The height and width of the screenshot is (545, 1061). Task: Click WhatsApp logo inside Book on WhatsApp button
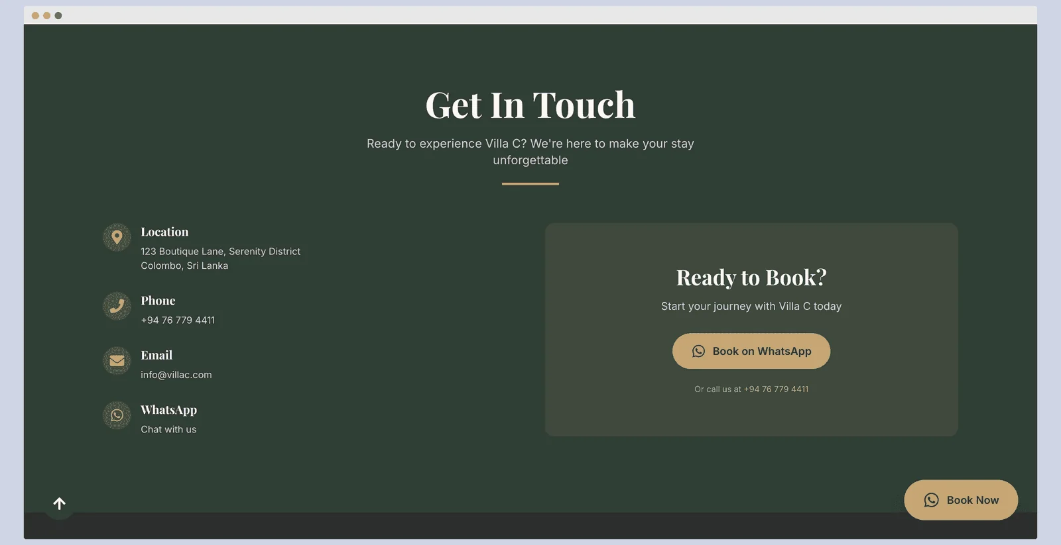(698, 351)
